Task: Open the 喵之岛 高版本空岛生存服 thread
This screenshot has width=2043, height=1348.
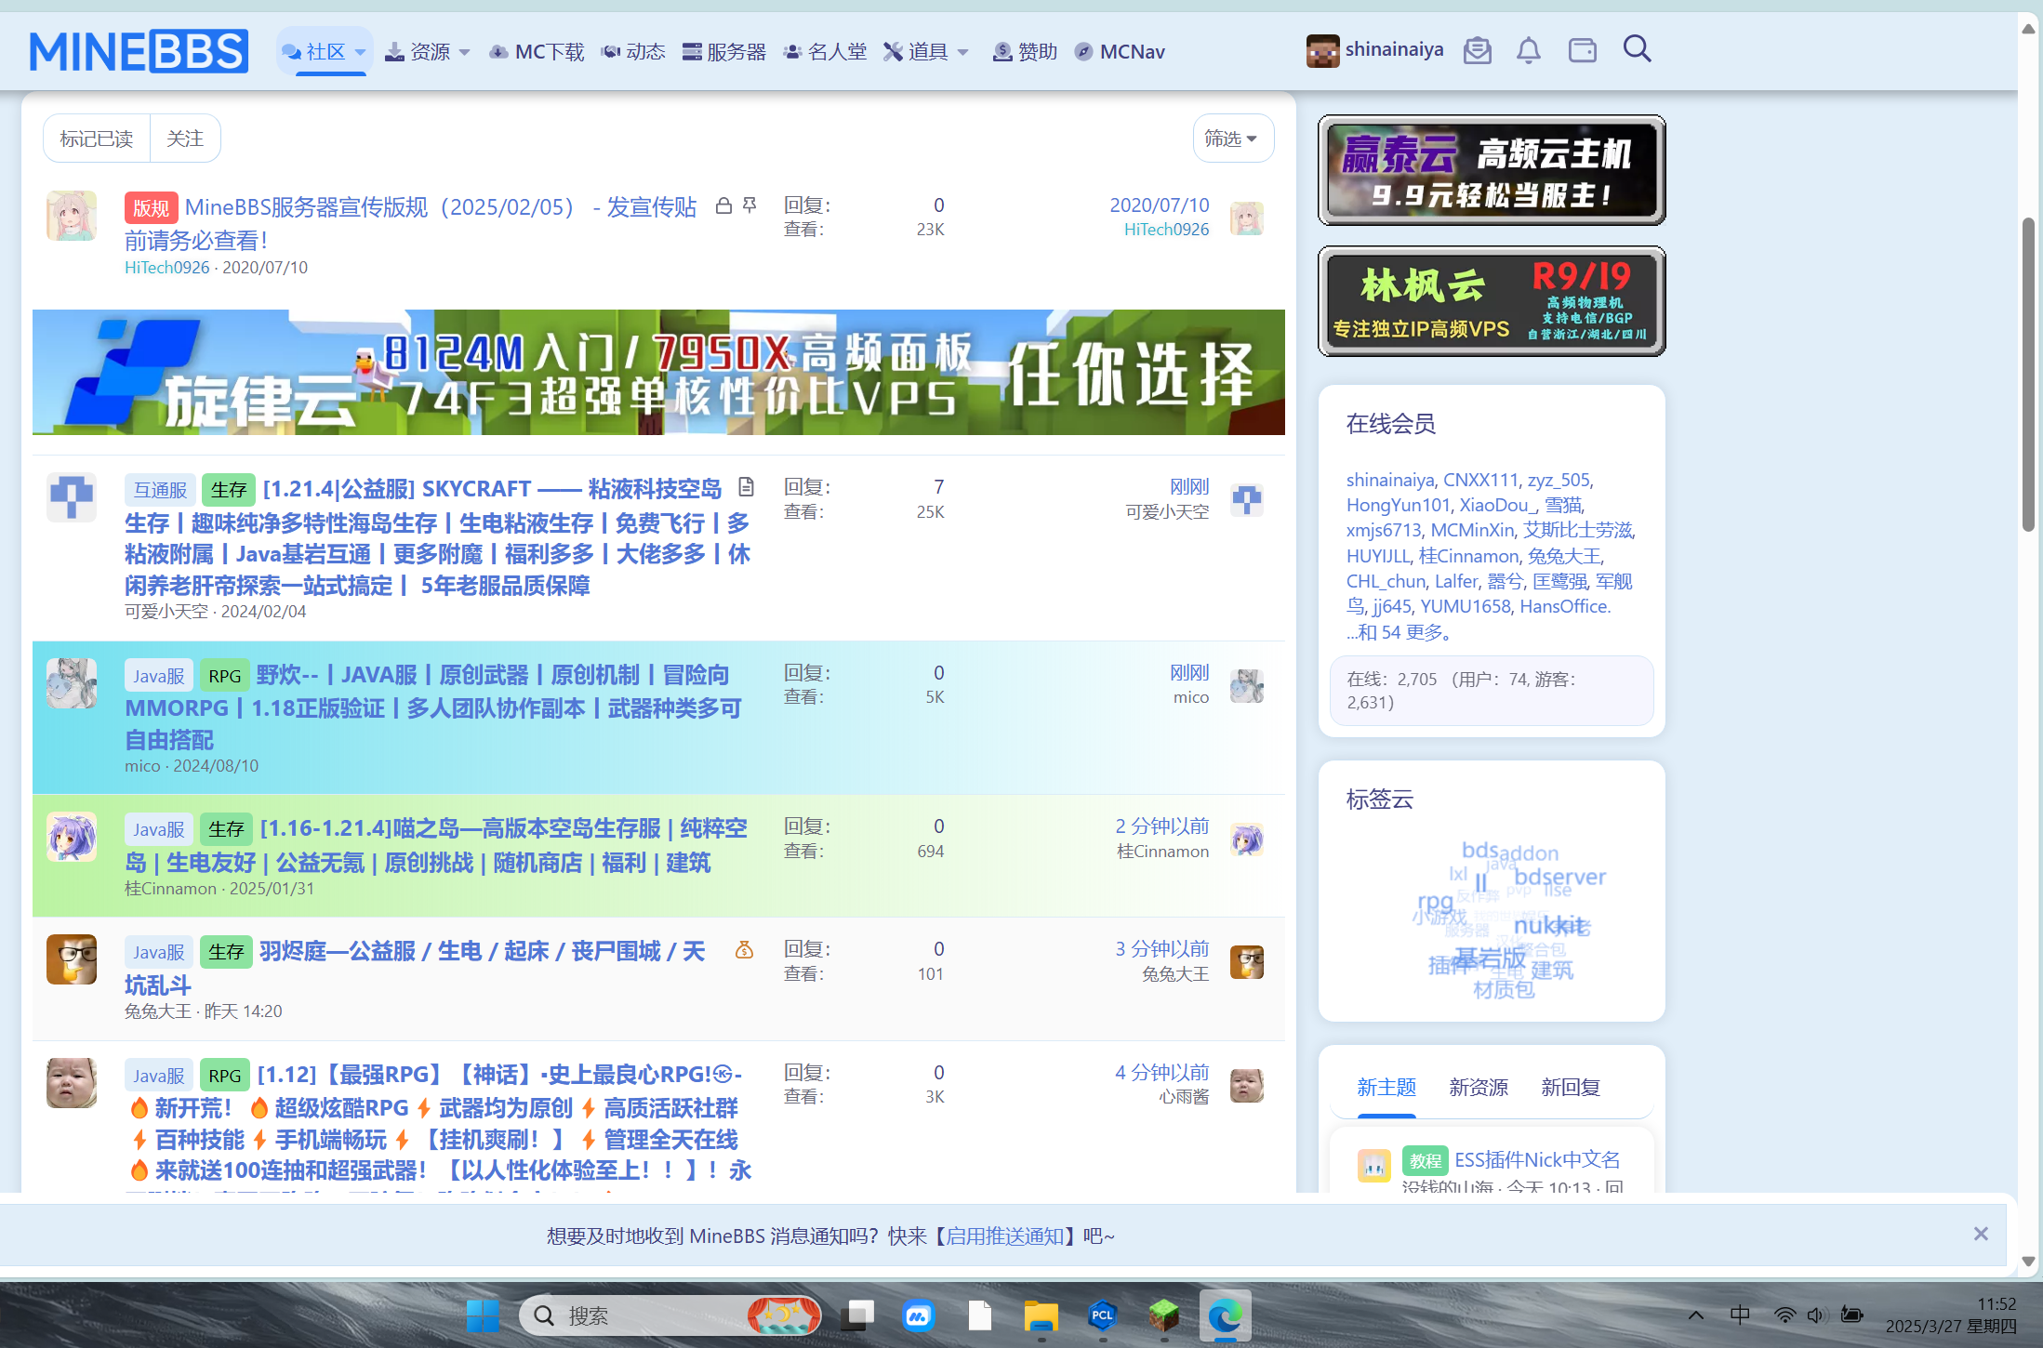Action: [435, 845]
